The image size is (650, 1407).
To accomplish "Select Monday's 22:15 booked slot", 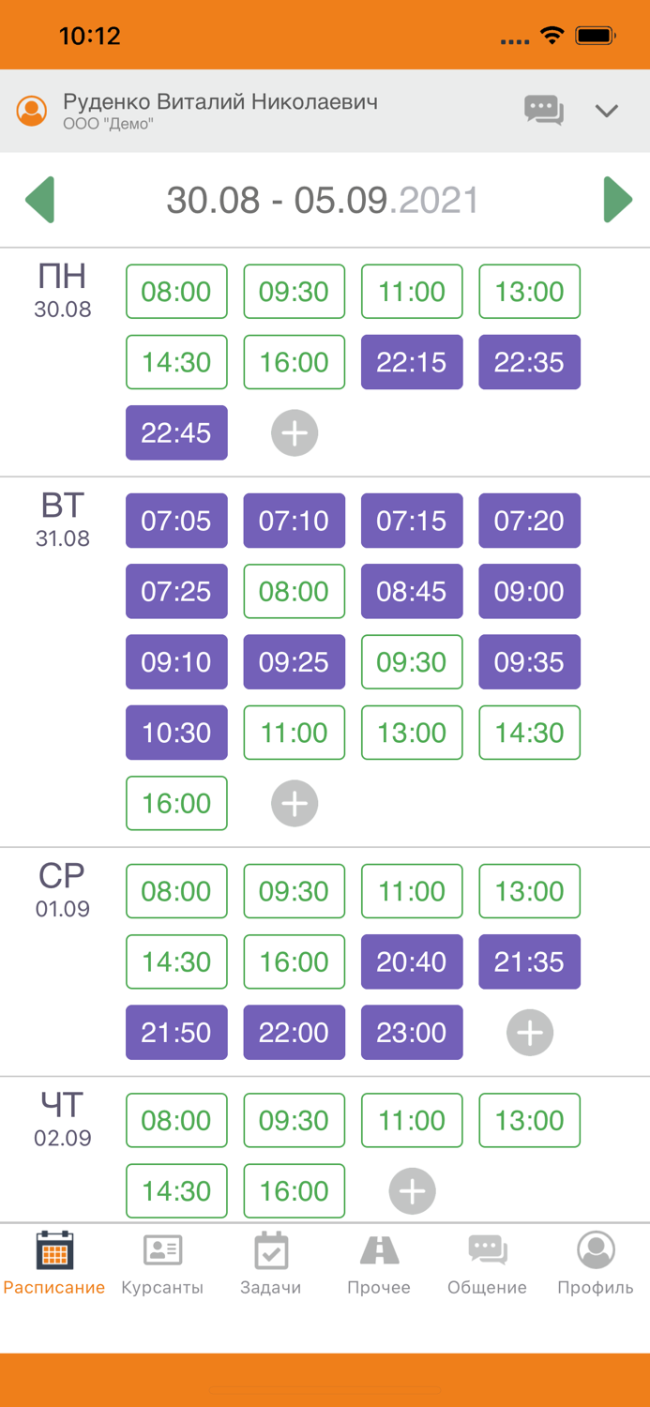I will tap(412, 362).
